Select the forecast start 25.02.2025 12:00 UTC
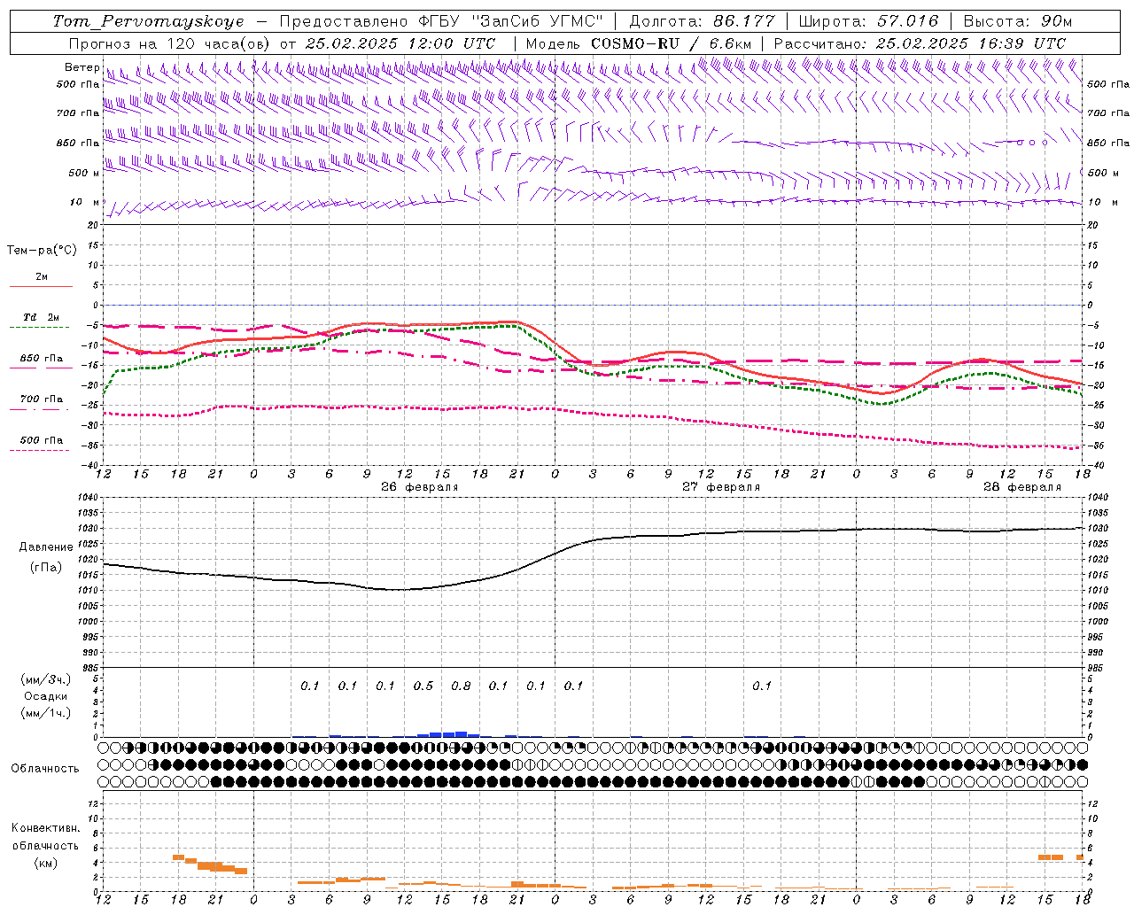 click(400, 43)
